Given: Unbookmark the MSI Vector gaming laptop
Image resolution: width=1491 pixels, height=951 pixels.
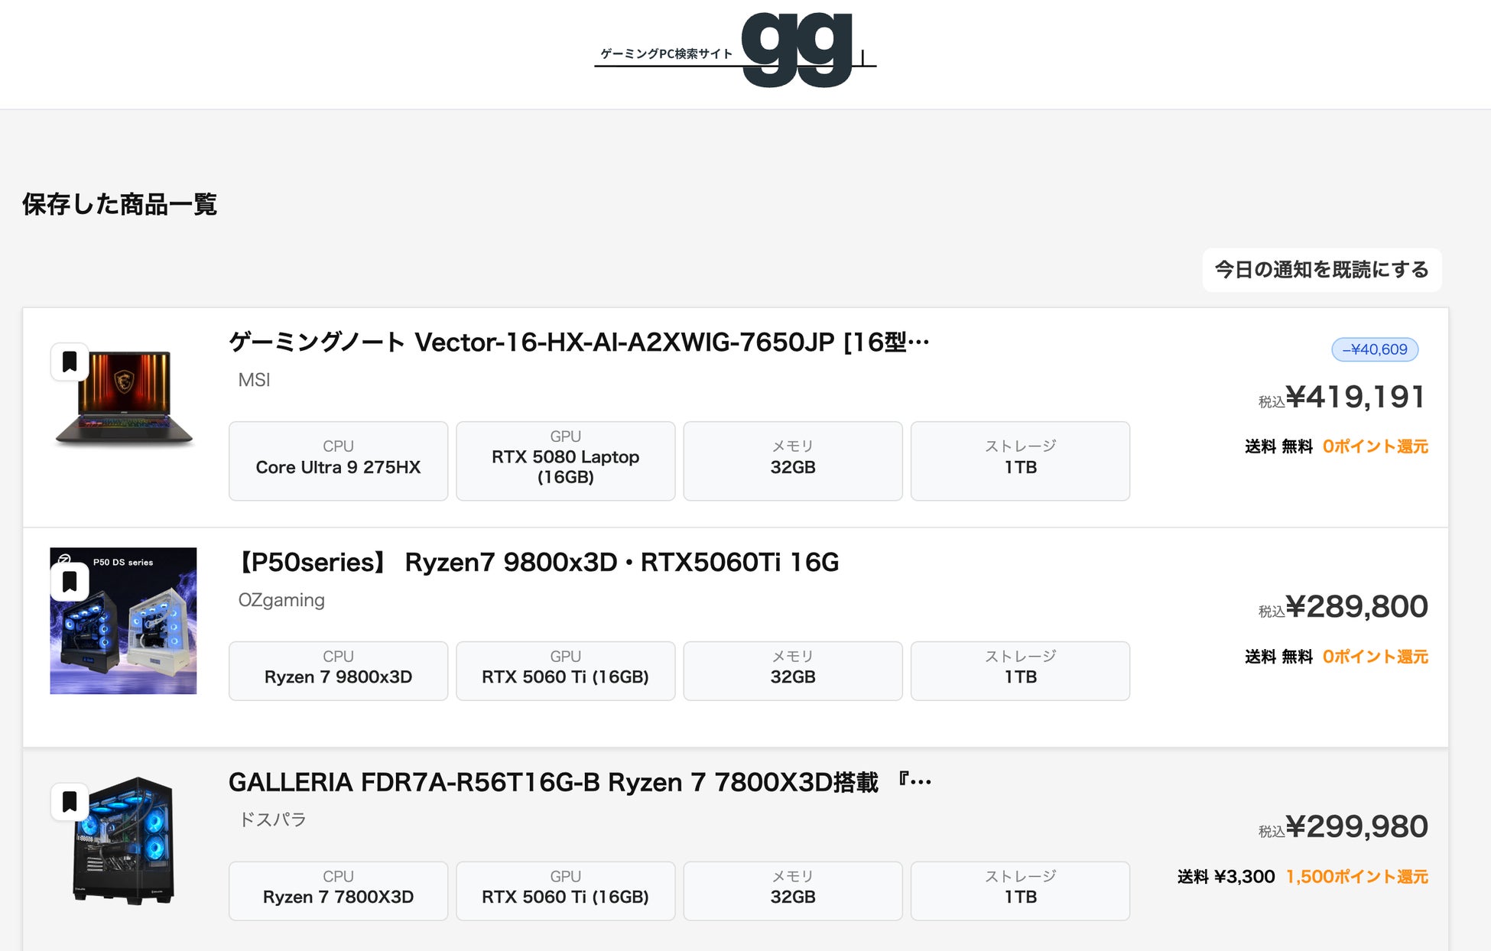Looking at the screenshot, I should pyautogui.click(x=70, y=362).
